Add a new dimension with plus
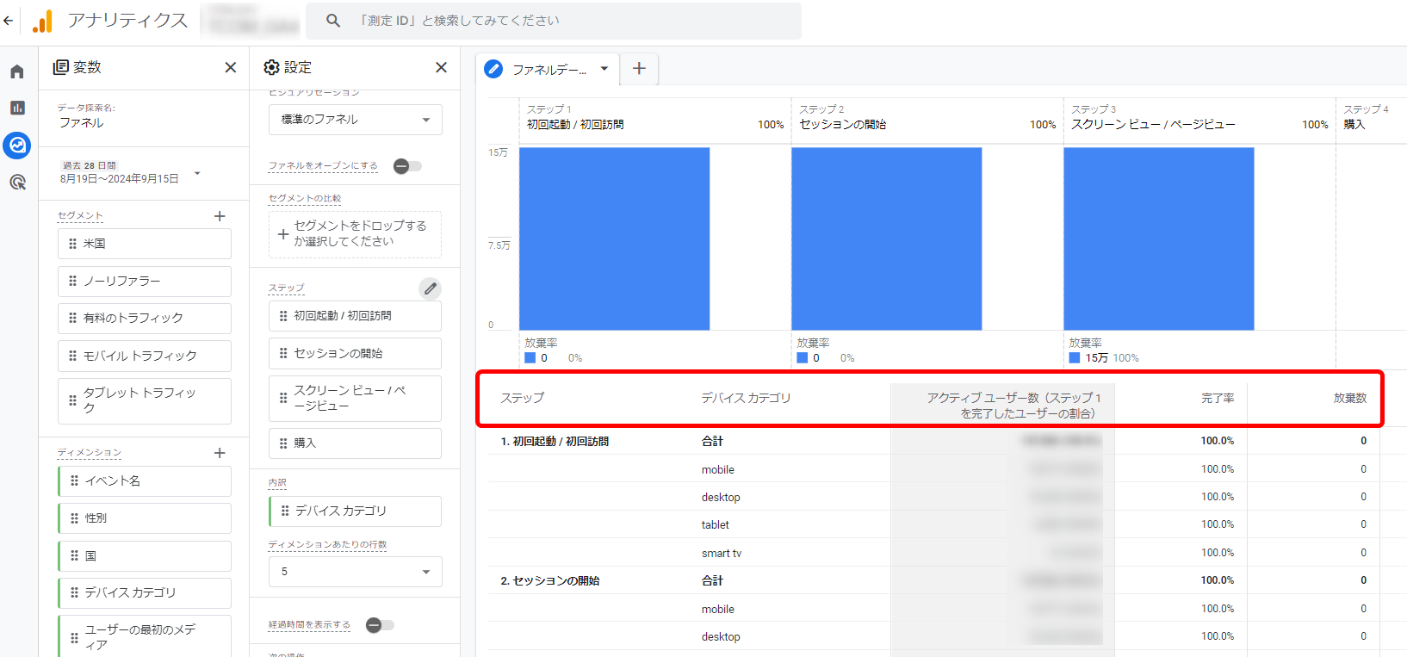Viewport: 1407px width, 657px height. 220,453
